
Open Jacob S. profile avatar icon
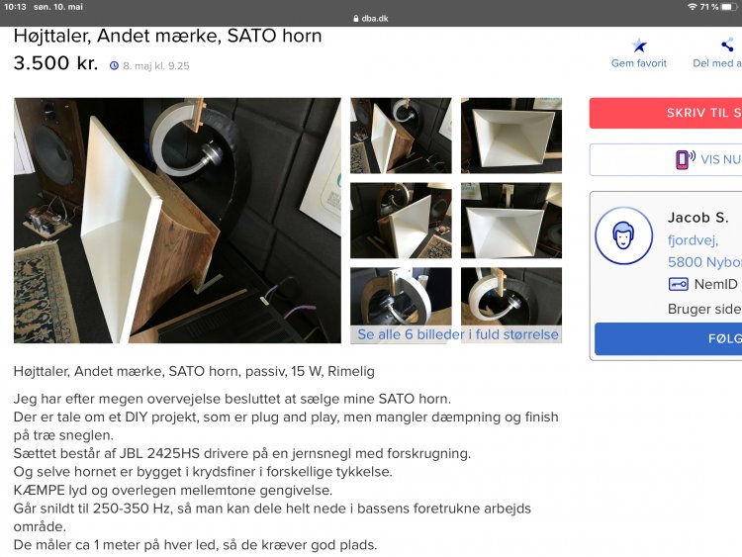click(x=623, y=235)
